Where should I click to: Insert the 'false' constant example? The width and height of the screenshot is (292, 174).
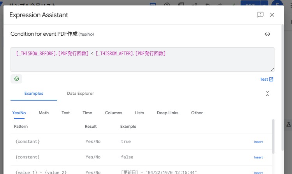point(258,157)
